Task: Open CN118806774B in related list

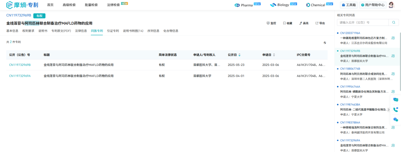Action: click(350, 69)
